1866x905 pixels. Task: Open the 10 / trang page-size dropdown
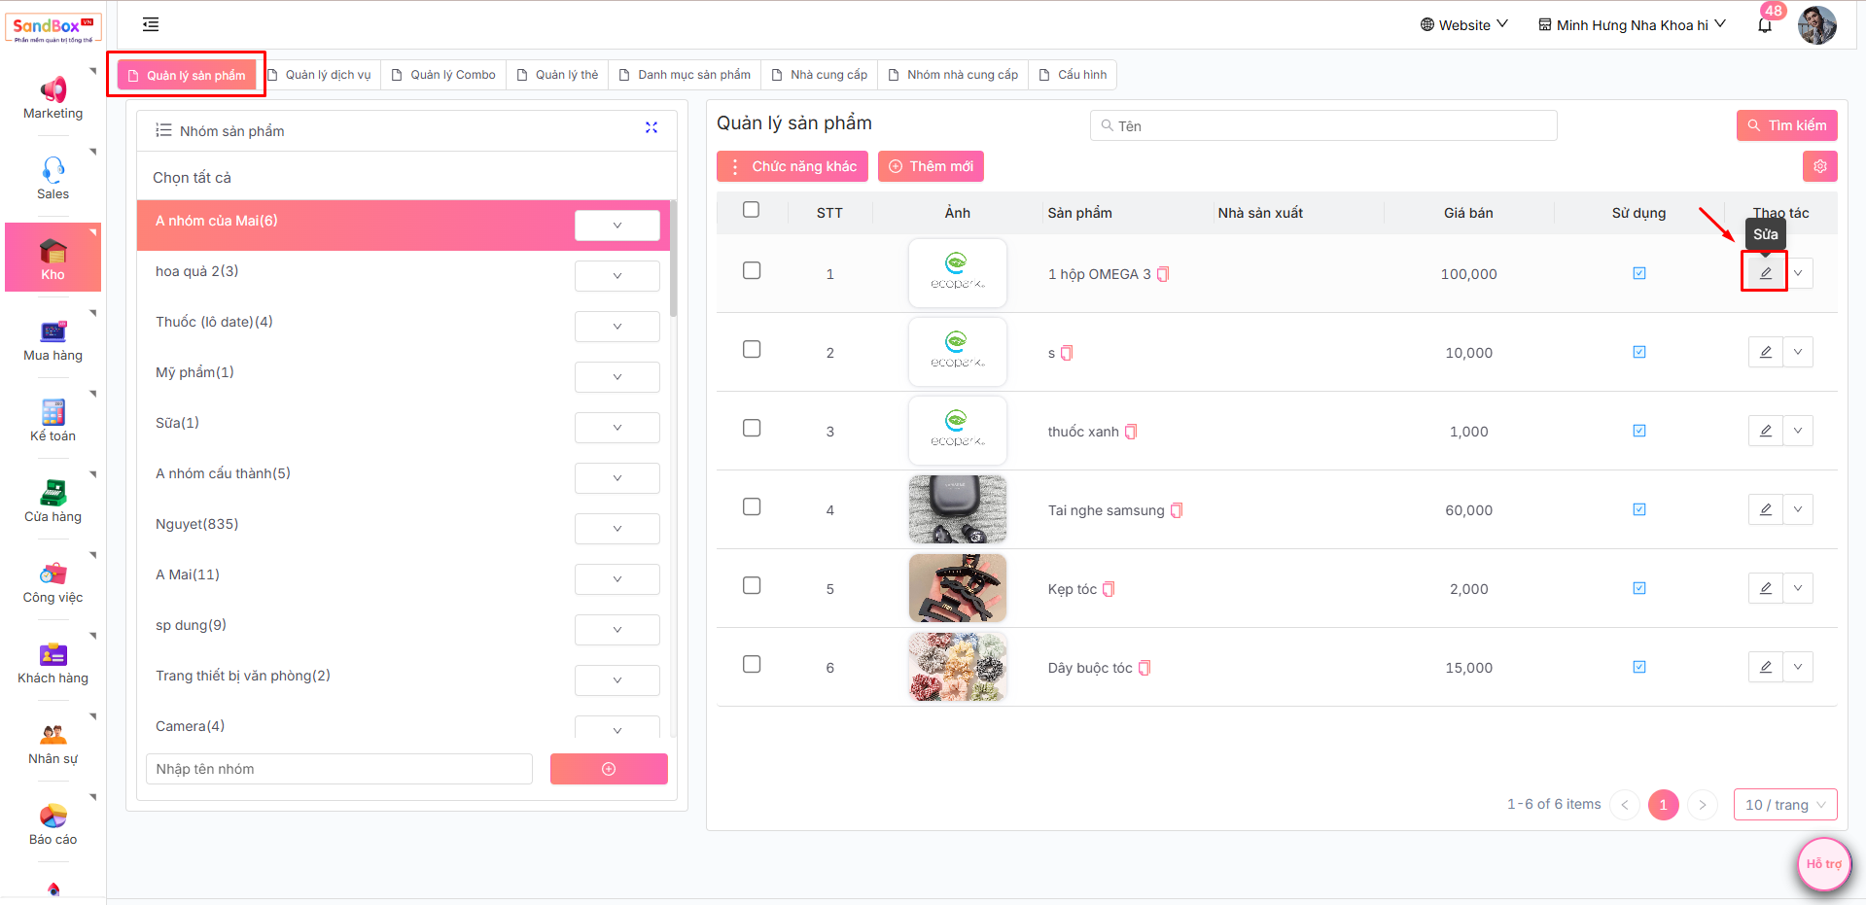1784,805
